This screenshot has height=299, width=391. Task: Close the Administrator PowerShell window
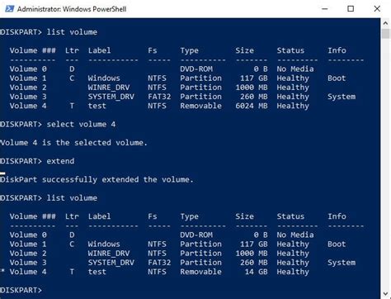tap(377, 9)
